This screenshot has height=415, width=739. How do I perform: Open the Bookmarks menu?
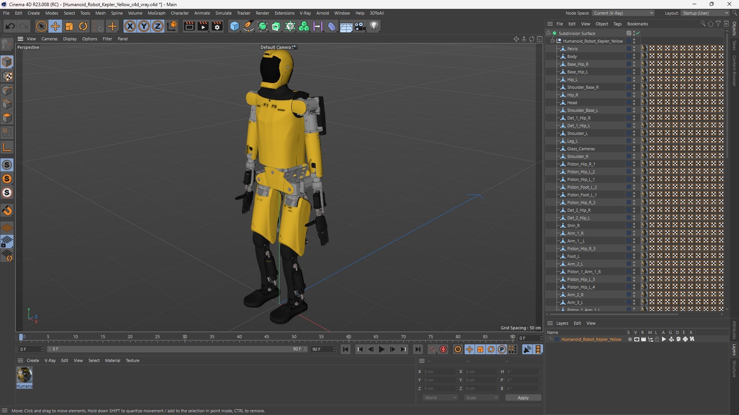click(x=637, y=24)
